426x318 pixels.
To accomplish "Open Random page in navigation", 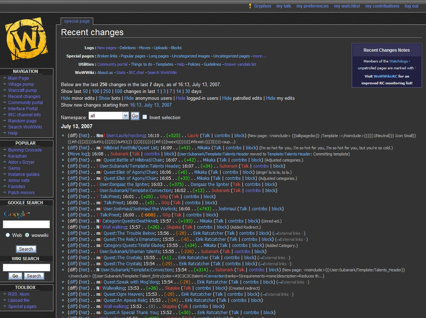I will point(22,121).
